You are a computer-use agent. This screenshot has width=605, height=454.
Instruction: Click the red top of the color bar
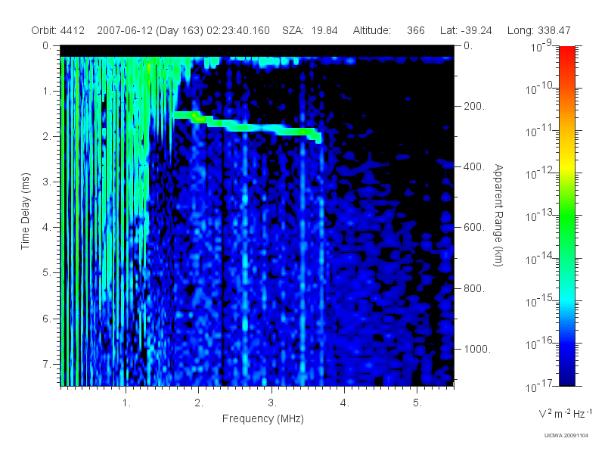[566, 52]
